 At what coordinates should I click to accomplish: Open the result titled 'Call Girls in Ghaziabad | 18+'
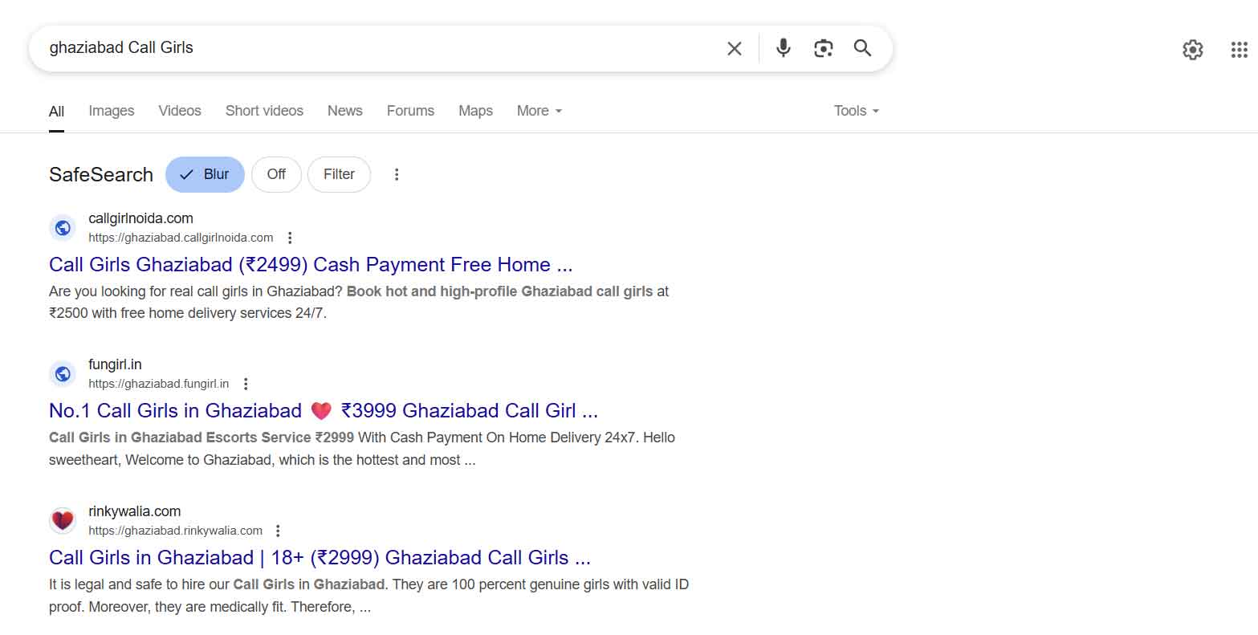click(x=320, y=558)
